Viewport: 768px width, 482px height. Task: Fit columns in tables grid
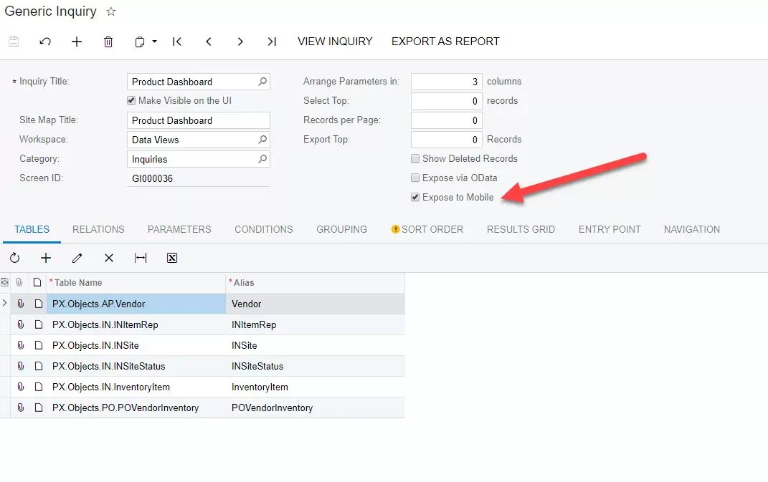click(x=141, y=258)
